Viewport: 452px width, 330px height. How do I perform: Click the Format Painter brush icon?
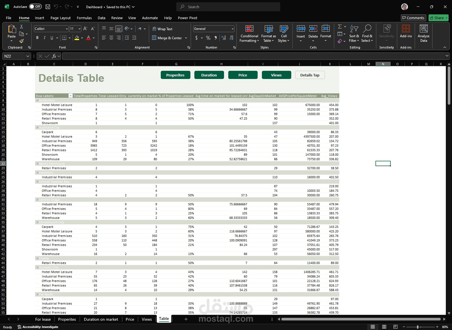[21, 41]
